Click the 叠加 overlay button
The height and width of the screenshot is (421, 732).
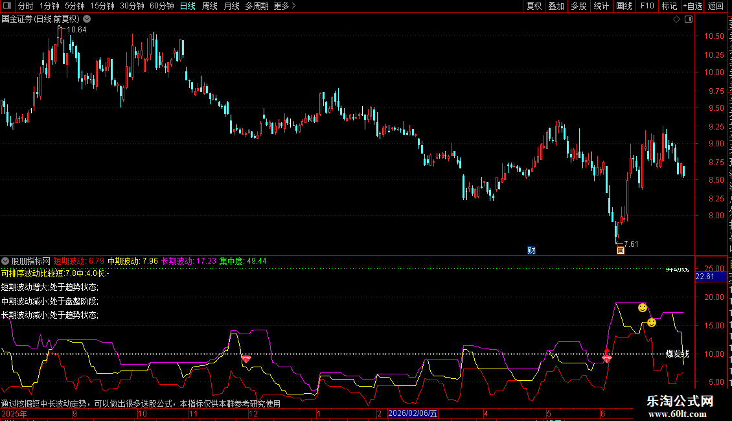pos(556,6)
